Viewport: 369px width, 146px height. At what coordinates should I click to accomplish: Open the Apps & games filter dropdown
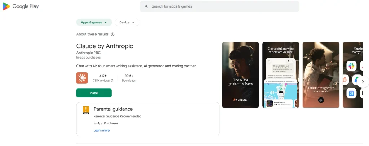pyautogui.click(x=94, y=22)
